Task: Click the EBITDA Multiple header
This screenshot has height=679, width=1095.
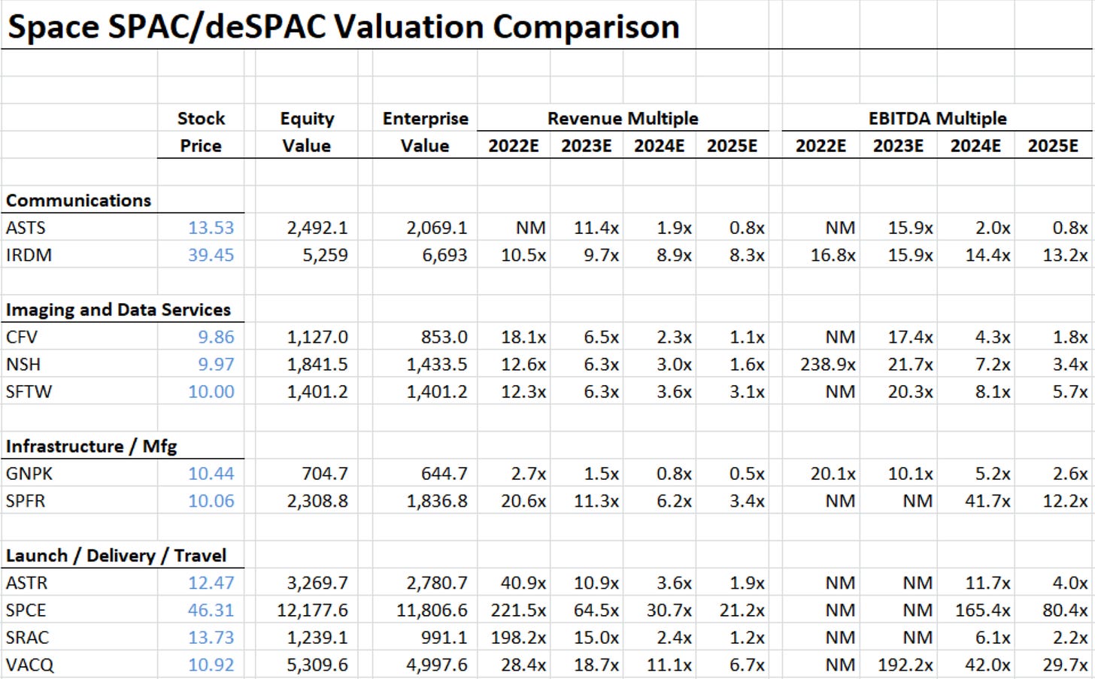Action: tap(937, 118)
